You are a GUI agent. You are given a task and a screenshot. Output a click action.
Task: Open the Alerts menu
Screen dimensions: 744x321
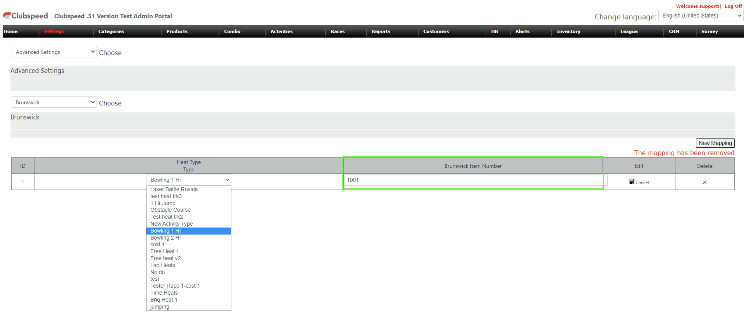tap(522, 31)
